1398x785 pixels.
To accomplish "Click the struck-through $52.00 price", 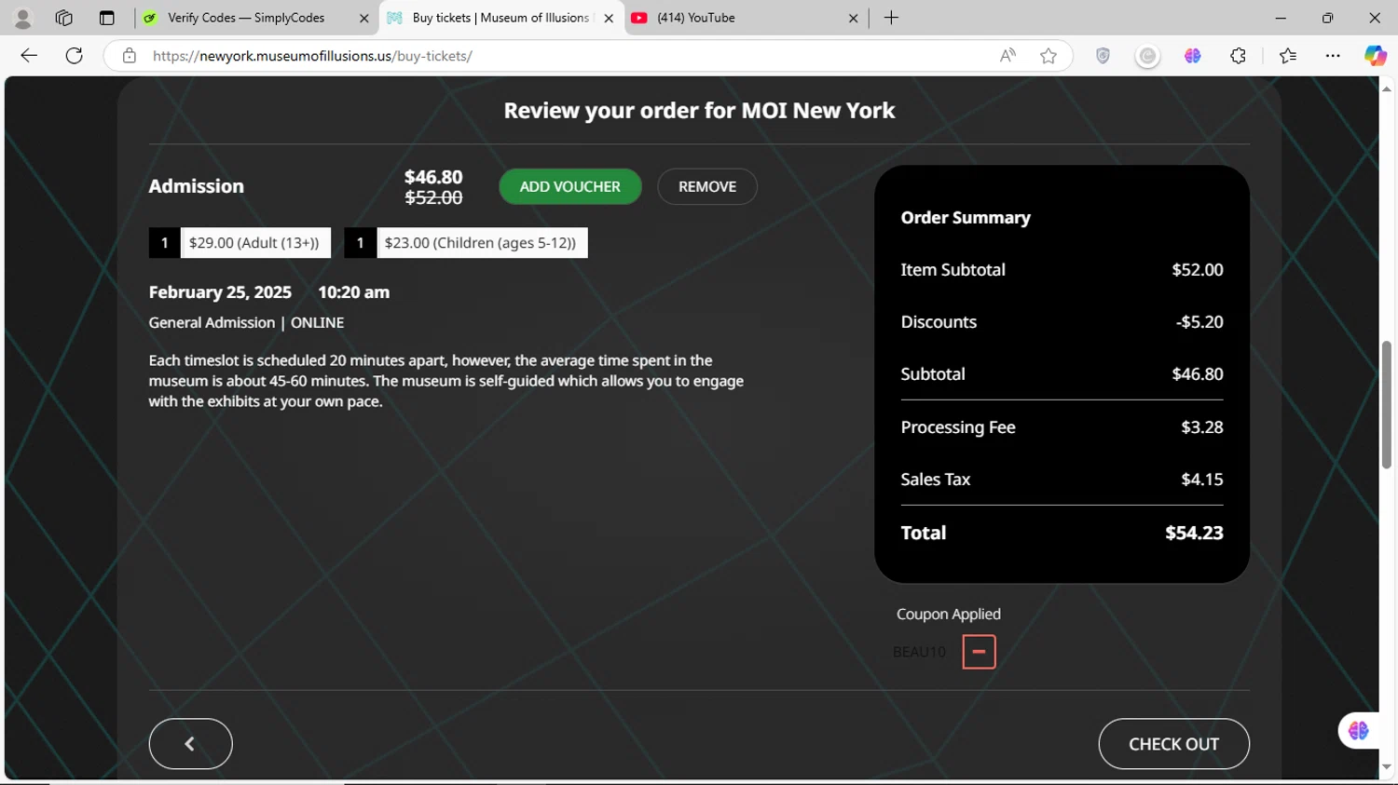I will pyautogui.click(x=433, y=197).
